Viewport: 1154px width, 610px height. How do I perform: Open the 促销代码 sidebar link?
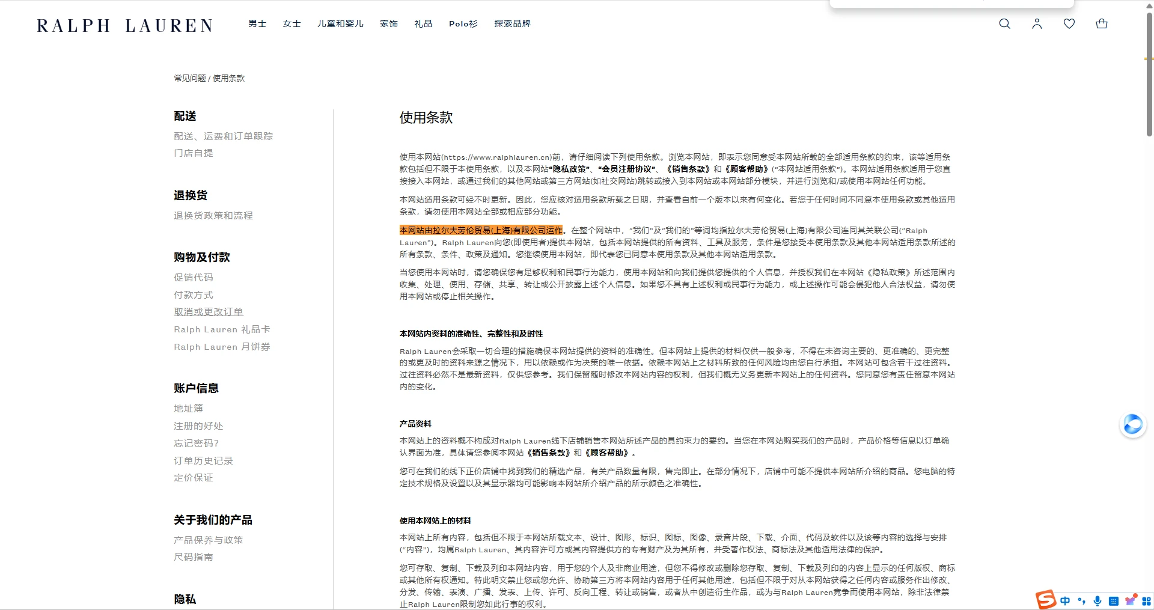(x=194, y=278)
